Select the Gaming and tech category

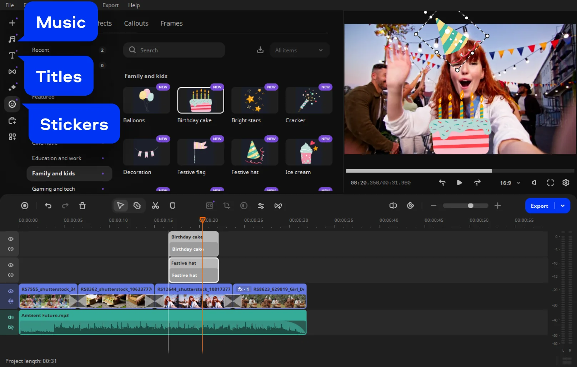(x=54, y=189)
